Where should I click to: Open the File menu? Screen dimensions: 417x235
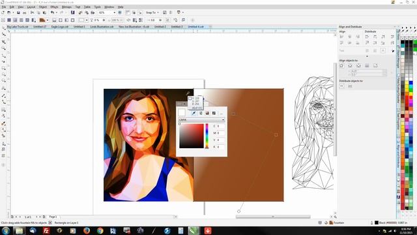[4, 7]
